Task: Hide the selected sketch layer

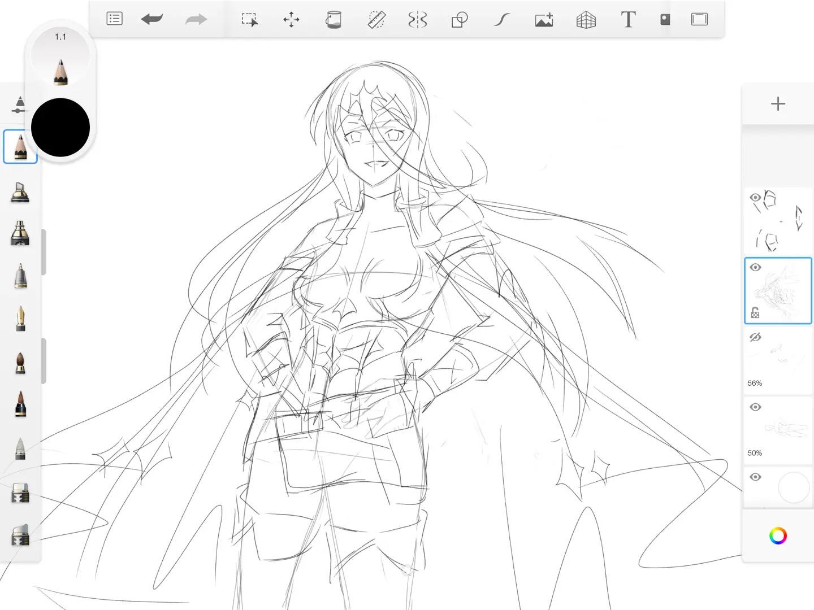Action: [756, 268]
